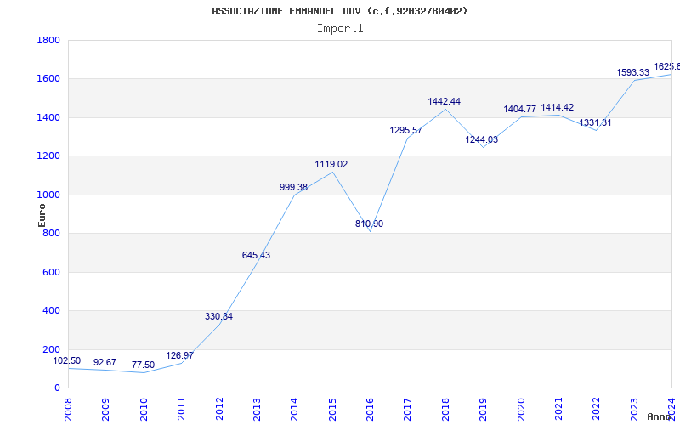The image size is (680, 425).
Task: Click the 1119.02 data label
Action: [331, 165]
